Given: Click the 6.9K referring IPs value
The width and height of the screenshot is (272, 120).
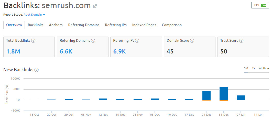Looking at the screenshot, I should (119, 51).
